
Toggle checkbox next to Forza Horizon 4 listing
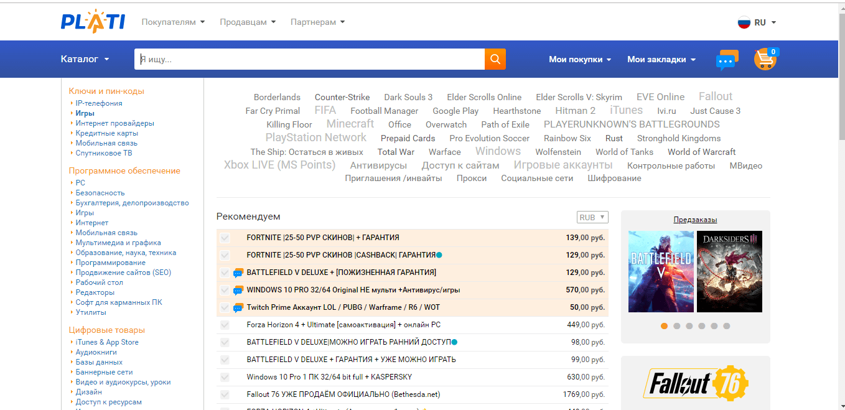(x=225, y=325)
